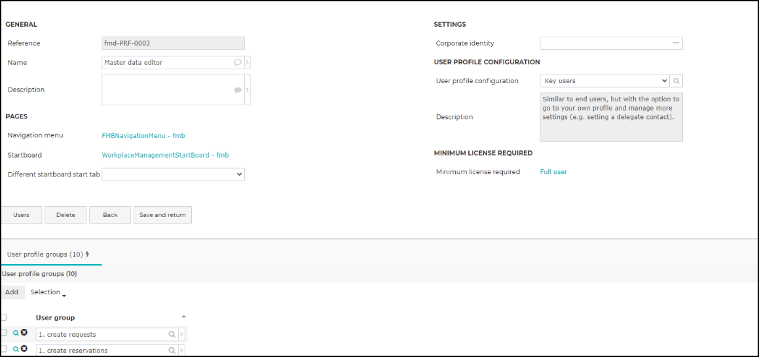Open the User profile configuration dropdown

point(604,80)
